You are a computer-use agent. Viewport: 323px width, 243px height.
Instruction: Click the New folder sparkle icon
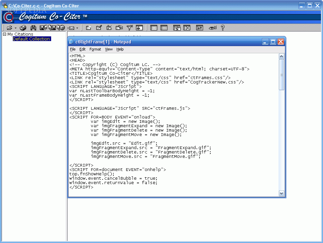coord(89,28)
